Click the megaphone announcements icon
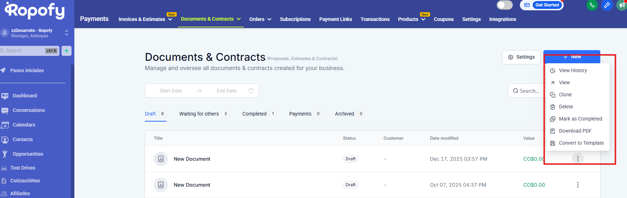 click(622, 5)
